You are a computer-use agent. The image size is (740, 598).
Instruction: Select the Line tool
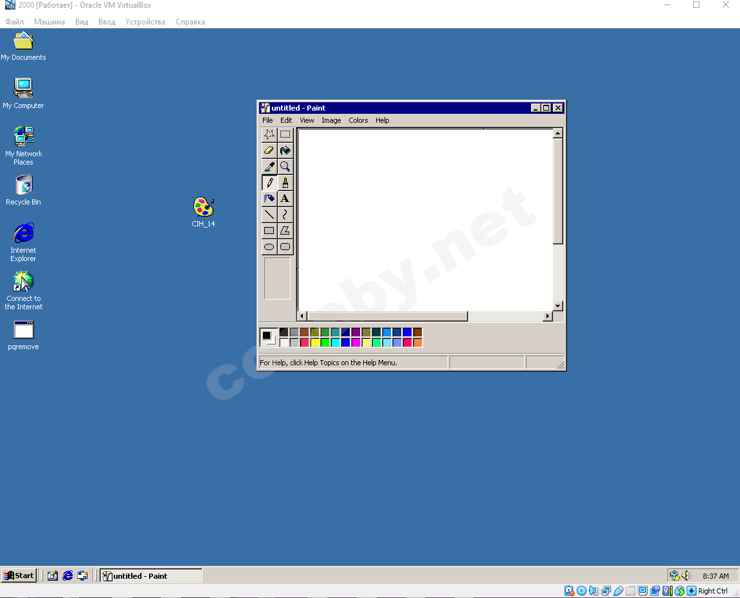[269, 214]
